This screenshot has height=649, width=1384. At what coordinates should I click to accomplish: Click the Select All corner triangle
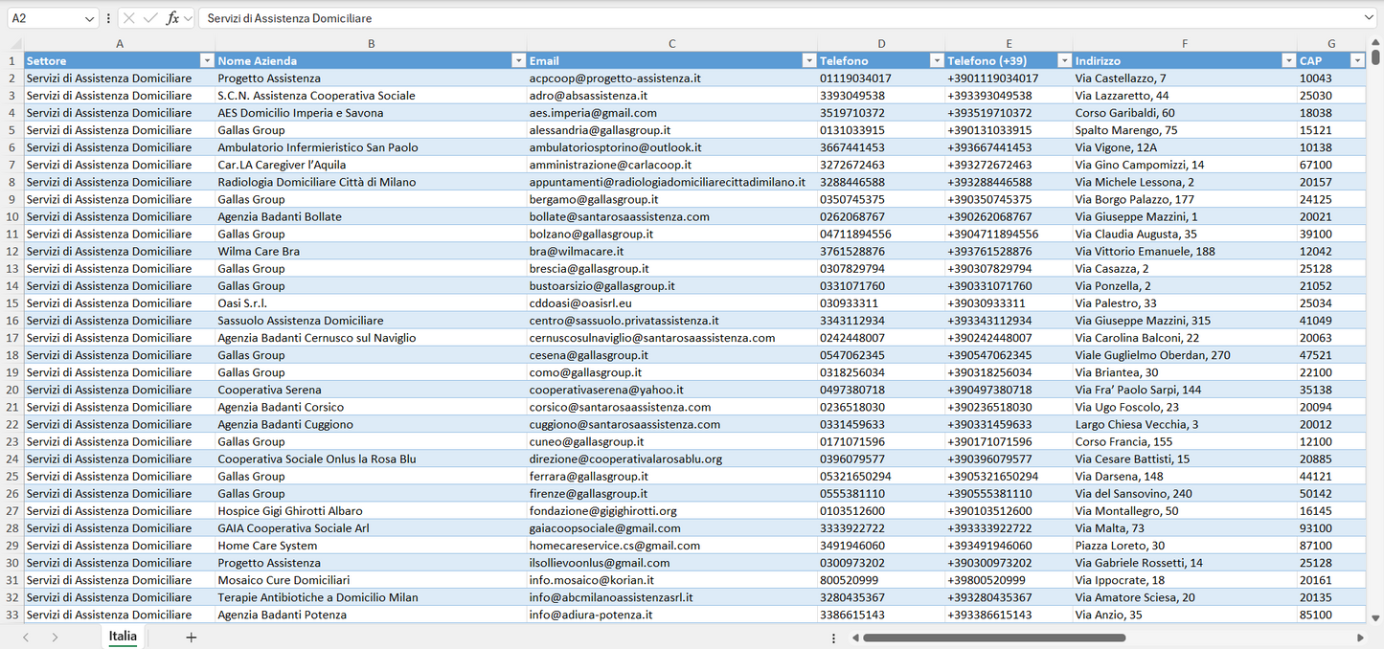click(x=16, y=44)
